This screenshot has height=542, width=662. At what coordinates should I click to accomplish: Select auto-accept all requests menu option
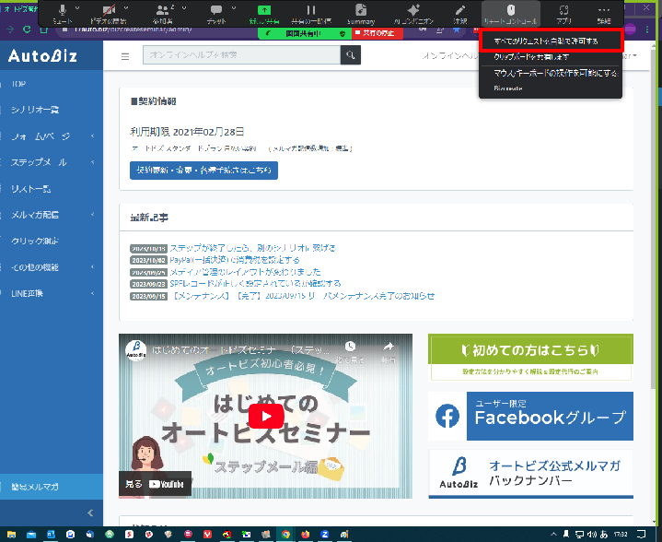coord(551,41)
